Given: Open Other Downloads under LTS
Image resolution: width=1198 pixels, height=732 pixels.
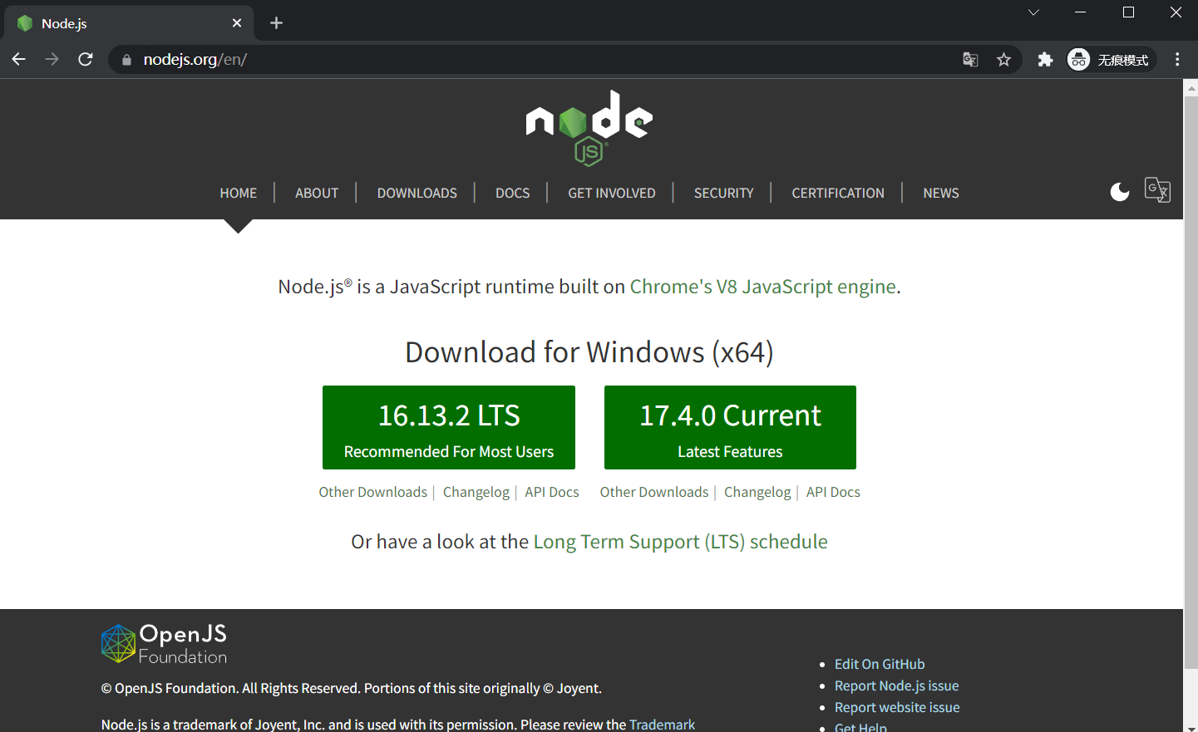Looking at the screenshot, I should [373, 492].
